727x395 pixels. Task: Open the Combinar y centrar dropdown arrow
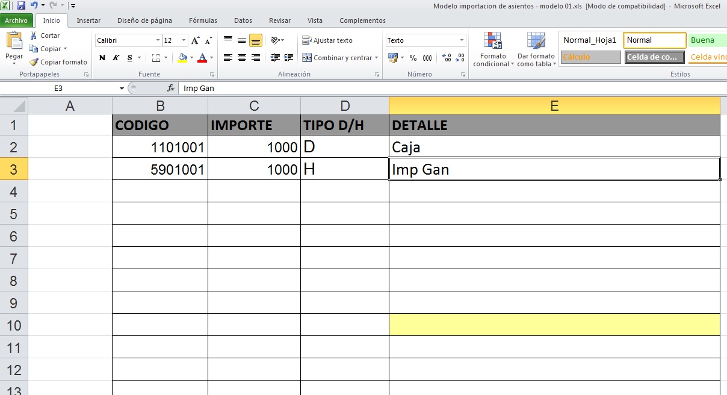pyautogui.click(x=376, y=58)
